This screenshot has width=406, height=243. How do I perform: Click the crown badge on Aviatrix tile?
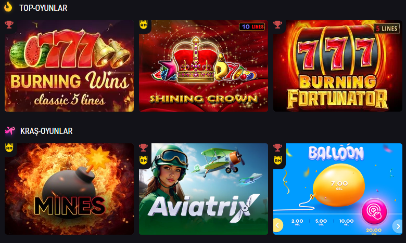144,160
